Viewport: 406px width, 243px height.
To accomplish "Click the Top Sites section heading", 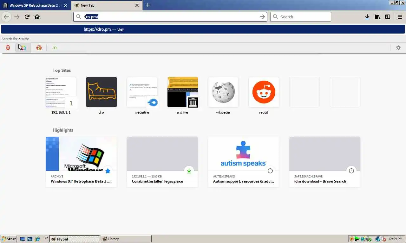I will pyautogui.click(x=62, y=70).
